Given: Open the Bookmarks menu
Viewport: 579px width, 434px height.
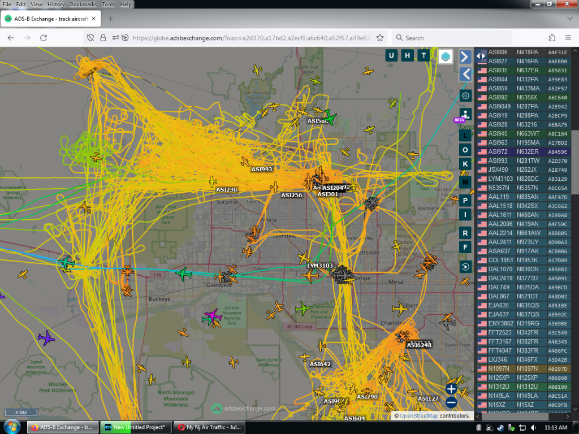Looking at the screenshot, I should (83, 5).
